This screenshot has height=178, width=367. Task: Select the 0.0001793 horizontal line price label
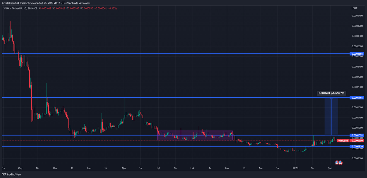(x=357, y=98)
